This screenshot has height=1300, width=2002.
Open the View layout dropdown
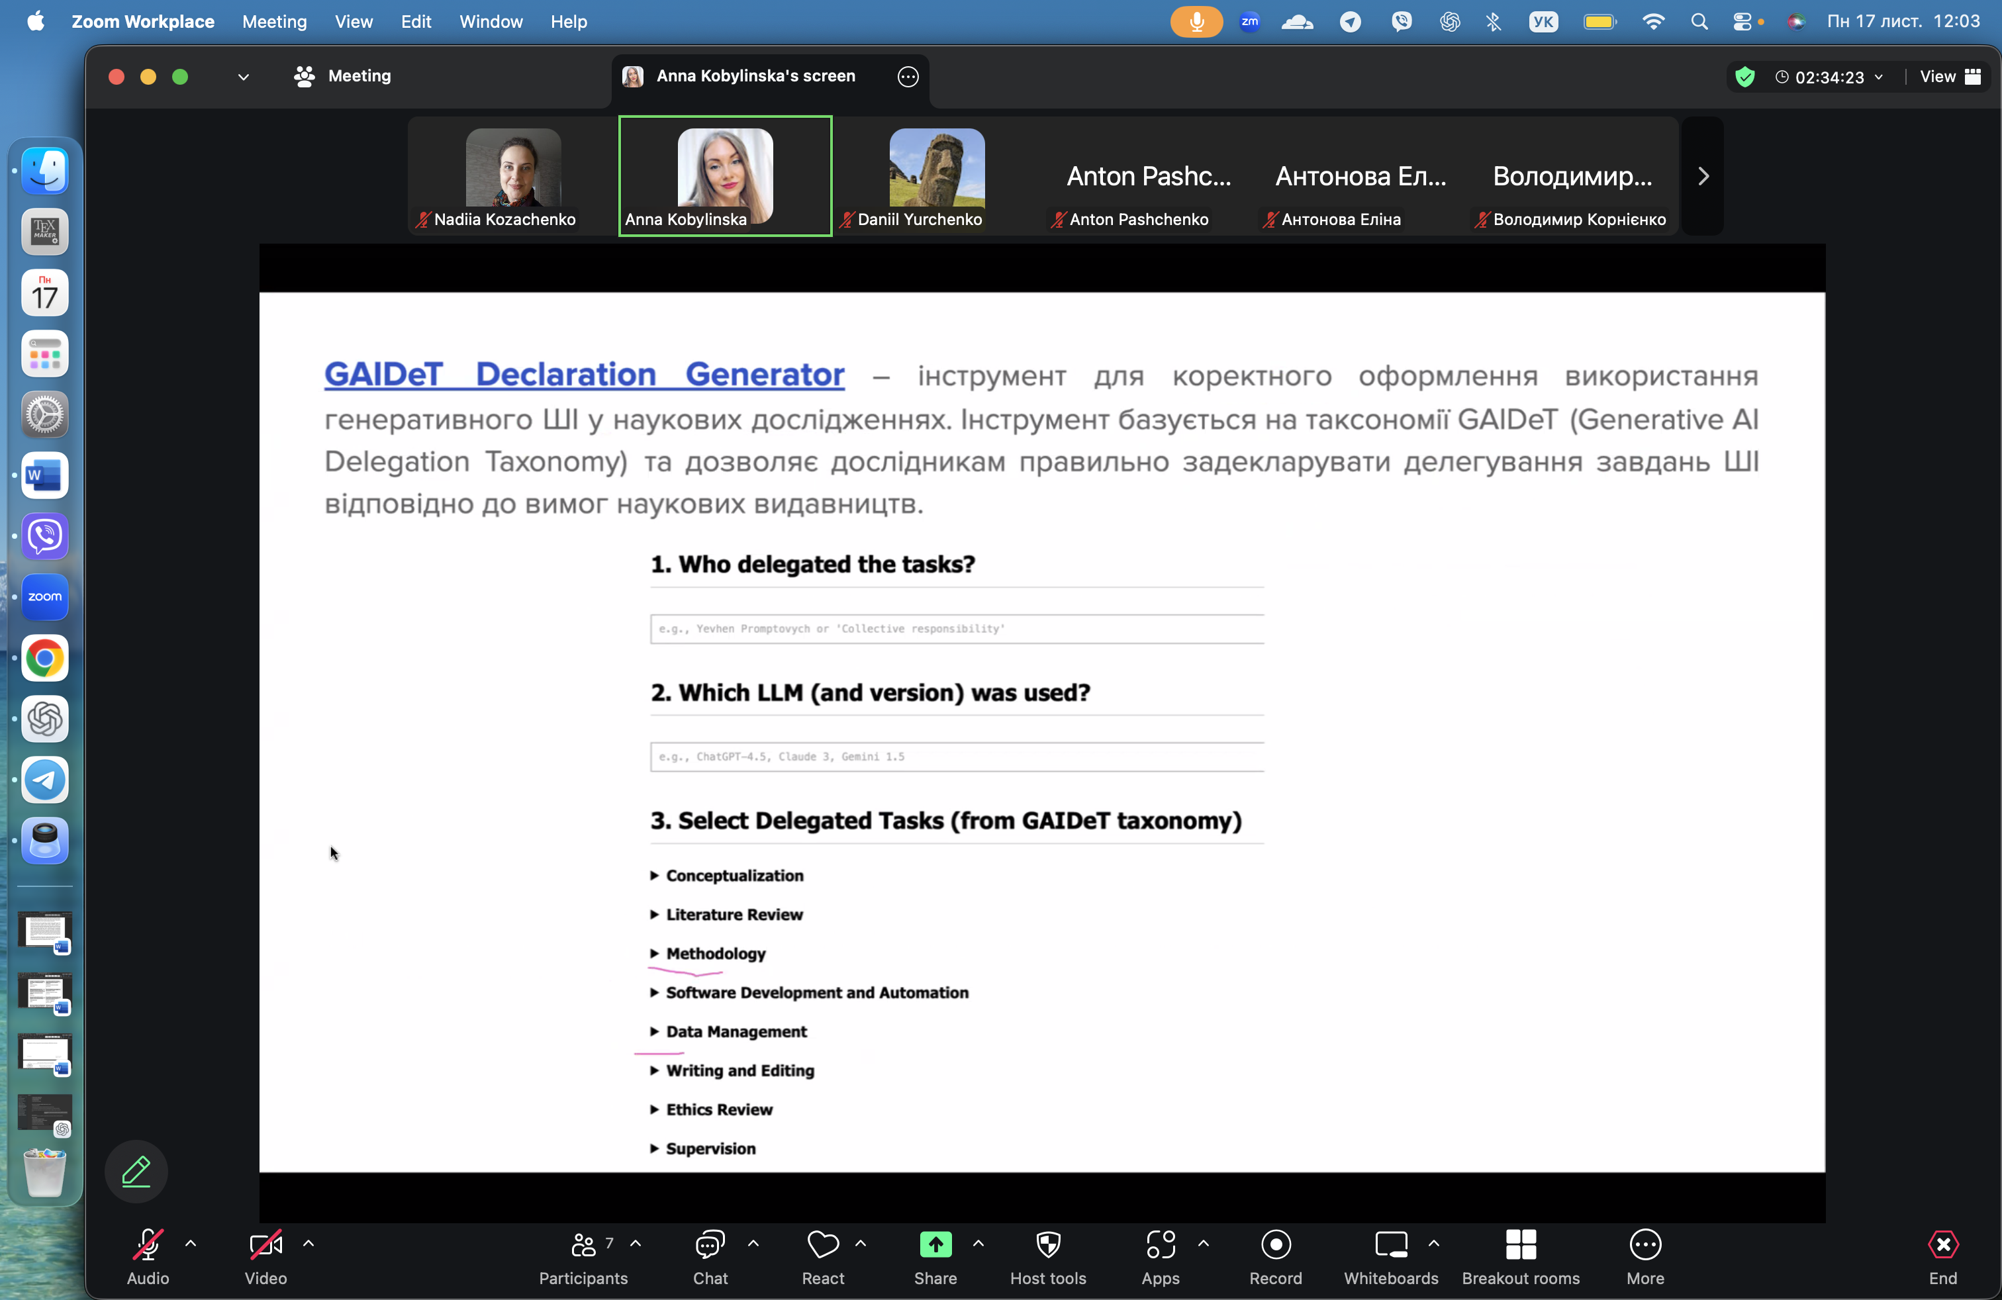pos(1949,77)
